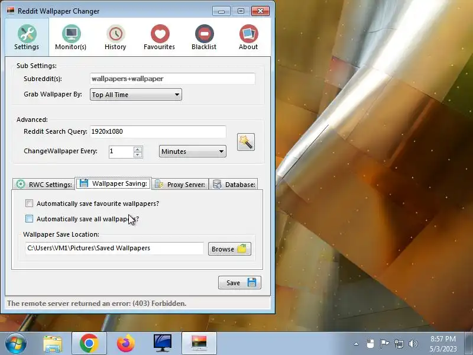This screenshot has width=473, height=355.
Task: Open the Windows Start menu
Action: pyautogui.click(x=16, y=344)
